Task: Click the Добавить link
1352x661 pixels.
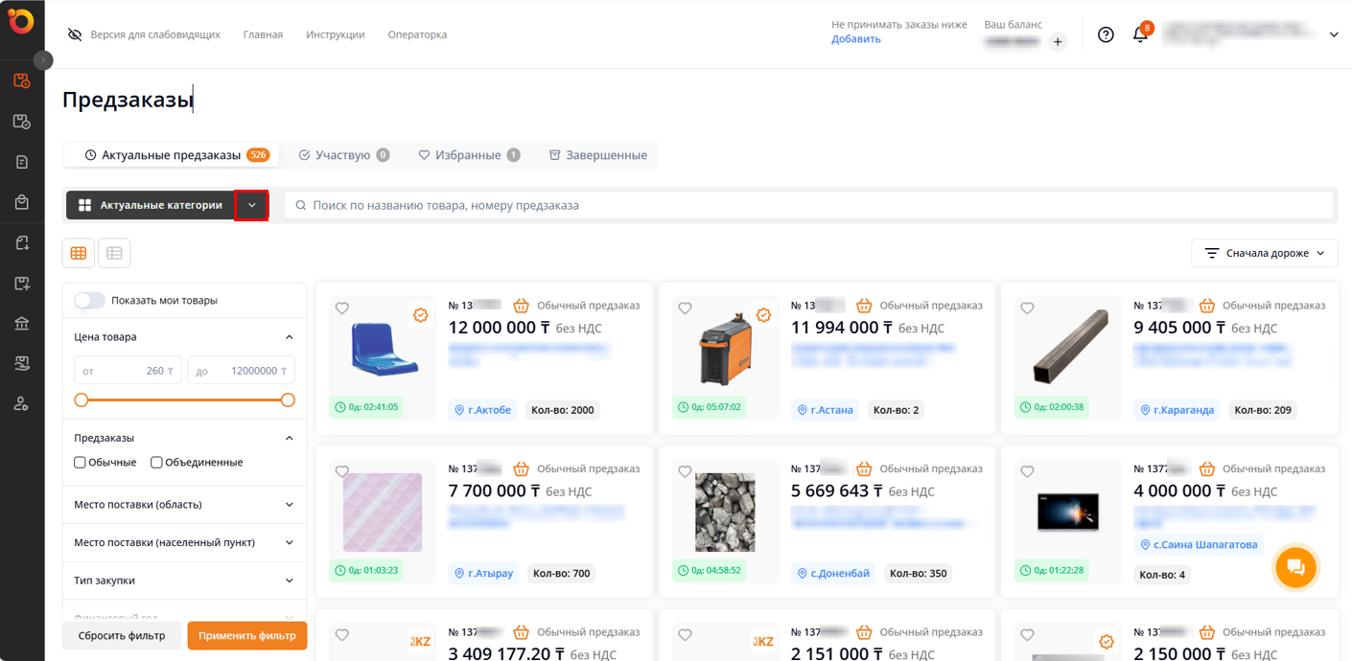Action: (x=856, y=39)
